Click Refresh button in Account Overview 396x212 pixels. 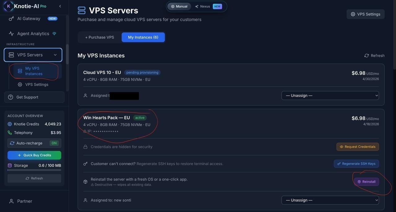click(x=34, y=178)
